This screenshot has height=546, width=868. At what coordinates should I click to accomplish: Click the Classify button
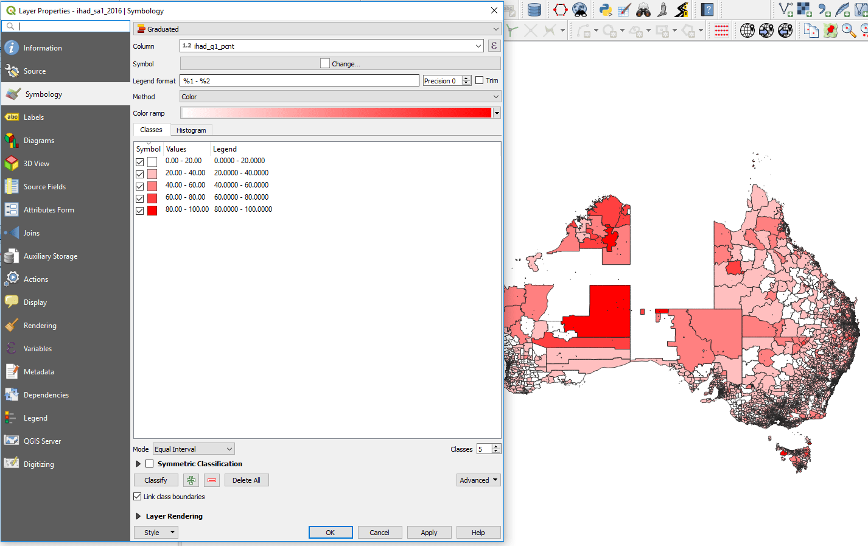156,480
